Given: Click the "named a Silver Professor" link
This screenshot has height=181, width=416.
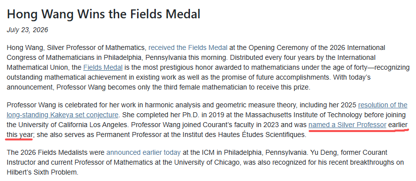Looking at the screenshot, I should [347, 125].
